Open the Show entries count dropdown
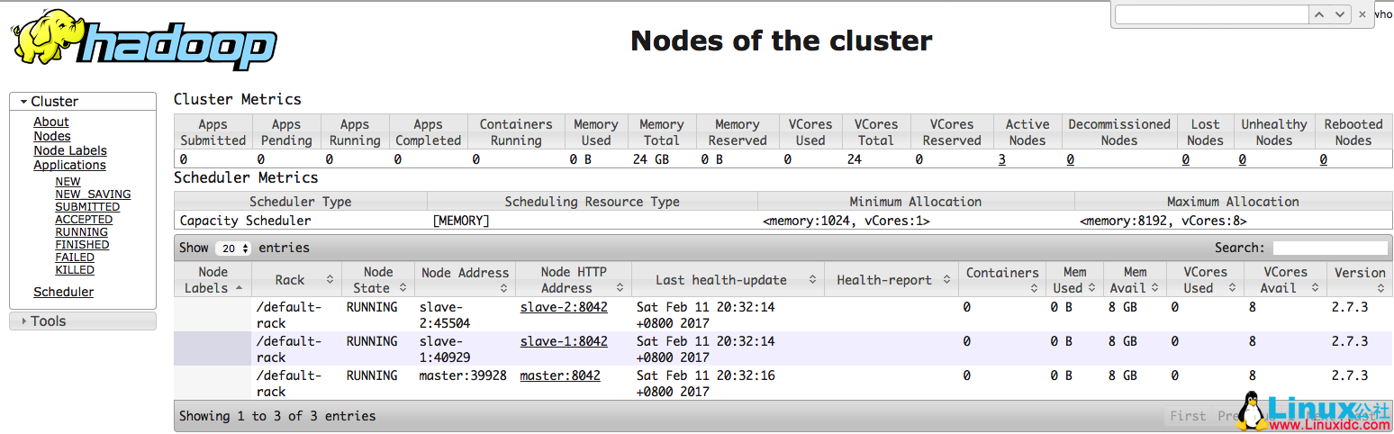This screenshot has width=1394, height=434. [233, 249]
